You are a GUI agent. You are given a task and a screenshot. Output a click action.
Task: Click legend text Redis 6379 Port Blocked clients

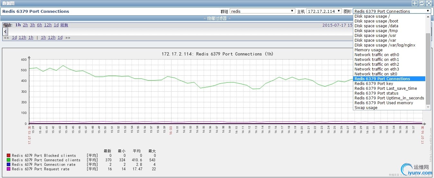click(44, 156)
